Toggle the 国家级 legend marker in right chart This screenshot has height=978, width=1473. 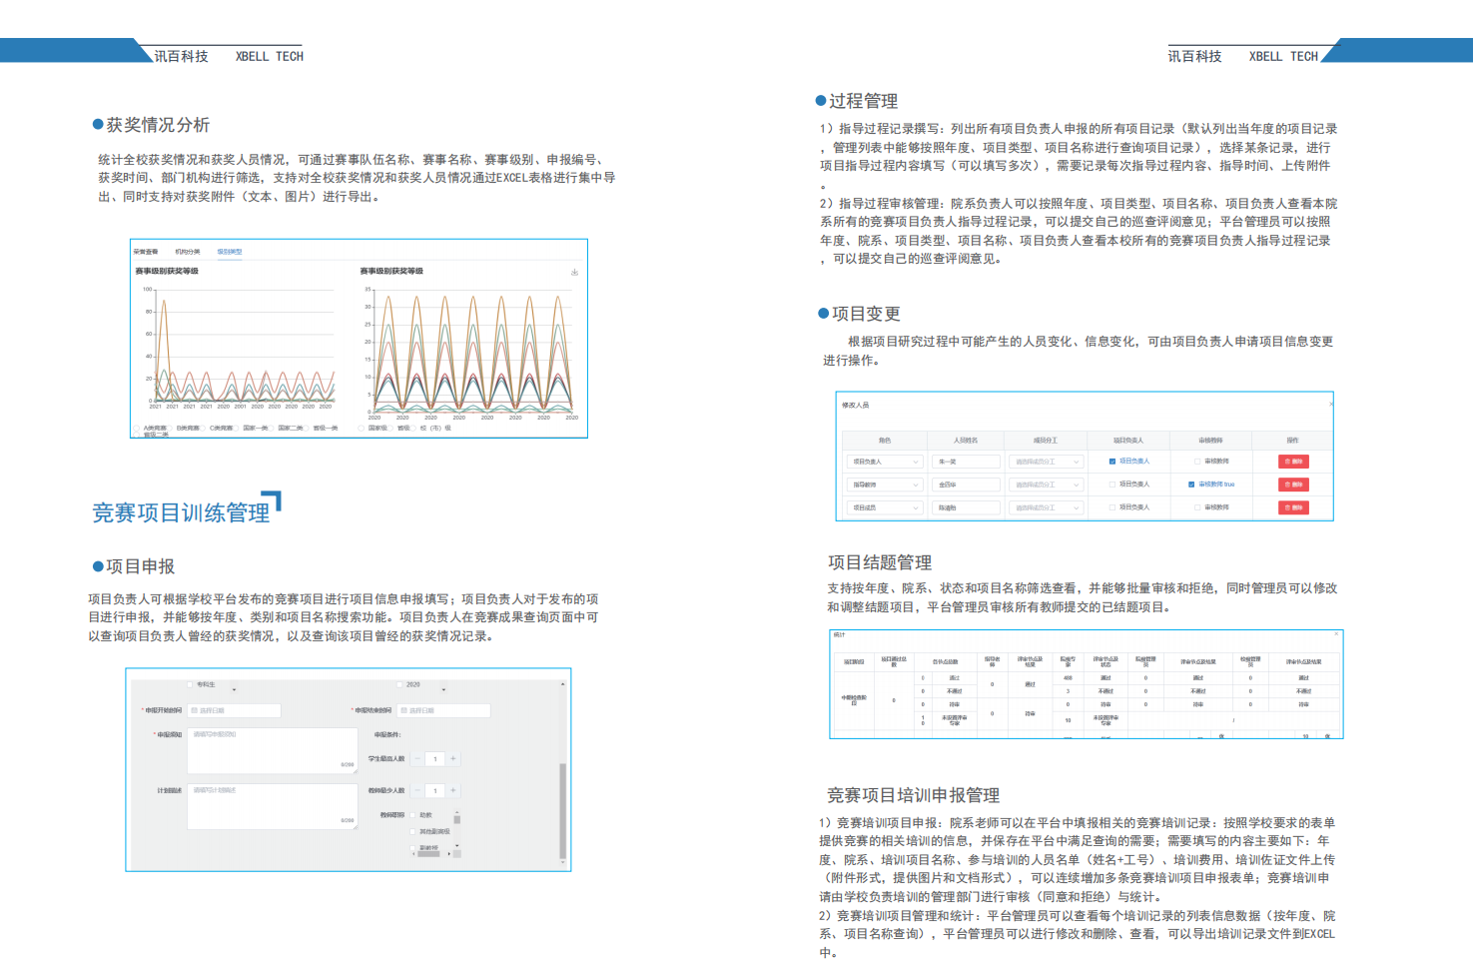[362, 428]
